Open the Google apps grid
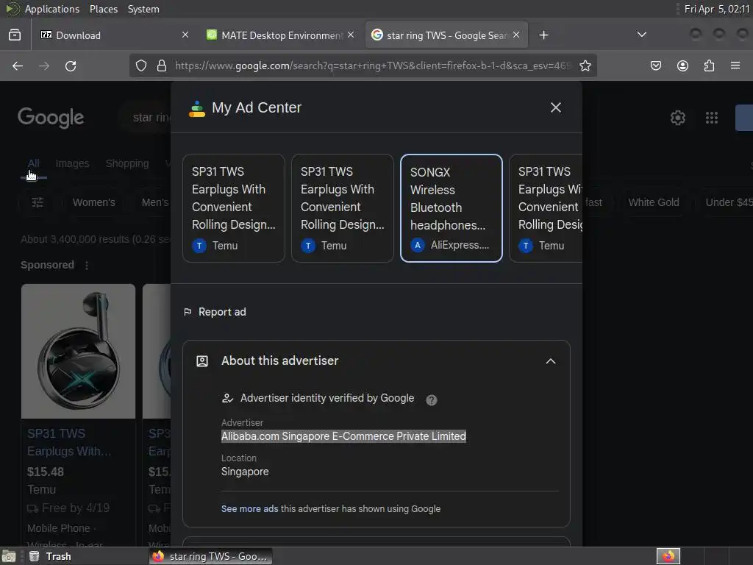Image resolution: width=753 pixels, height=565 pixels. pyautogui.click(x=712, y=118)
